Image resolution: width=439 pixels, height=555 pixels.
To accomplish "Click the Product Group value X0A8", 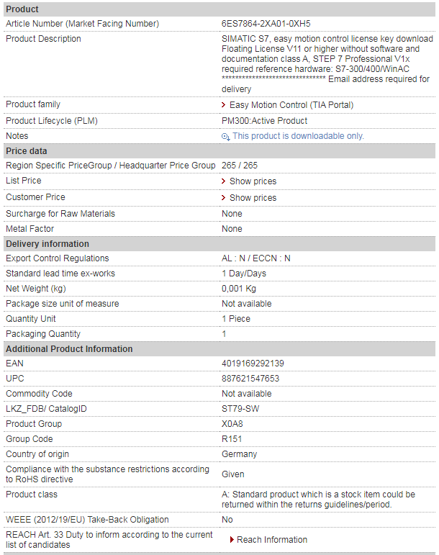I will [232, 424].
